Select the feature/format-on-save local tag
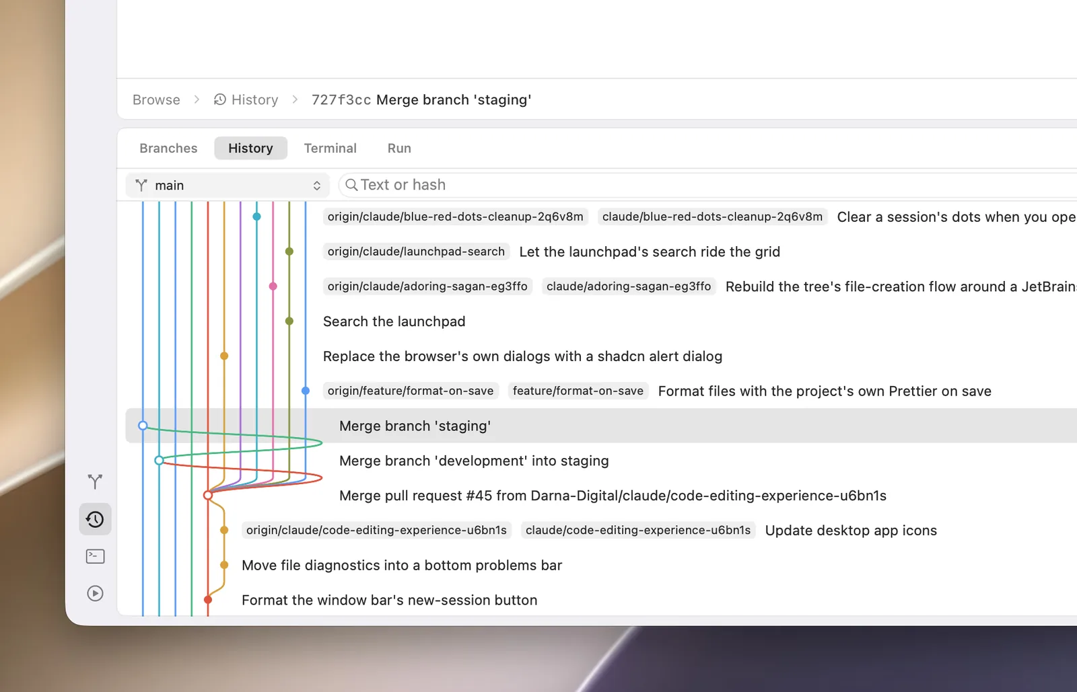This screenshot has height=692, width=1077. coord(578,391)
